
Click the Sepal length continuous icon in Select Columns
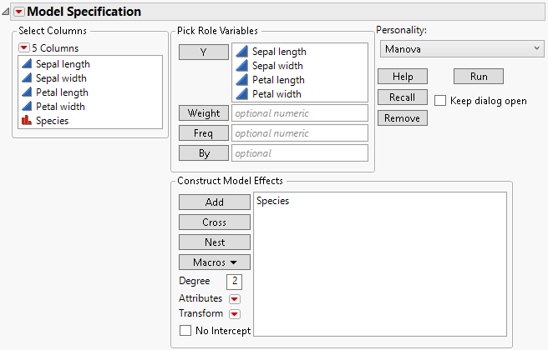pyautogui.click(x=25, y=64)
